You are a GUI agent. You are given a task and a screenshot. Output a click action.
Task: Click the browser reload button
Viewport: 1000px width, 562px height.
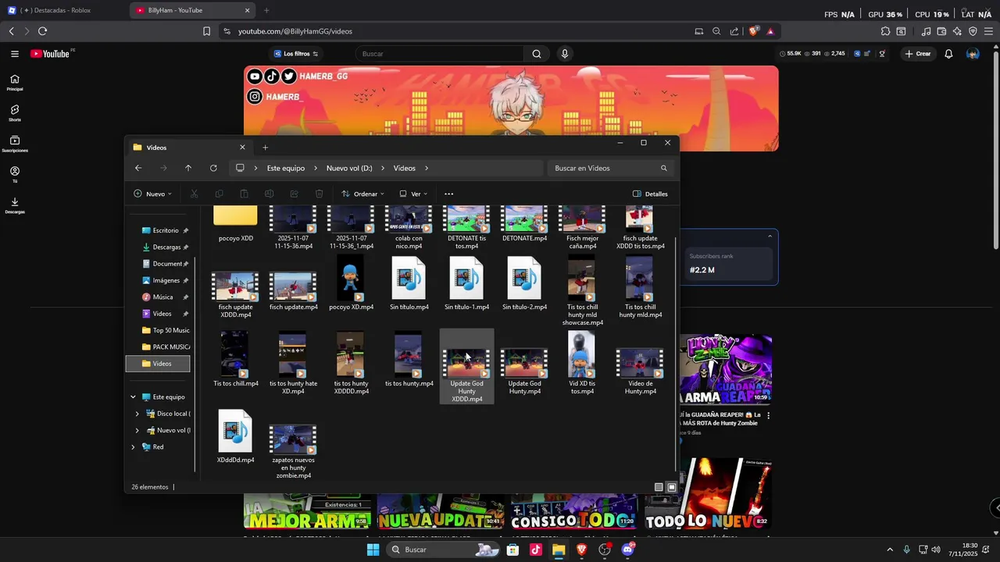click(42, 31)
